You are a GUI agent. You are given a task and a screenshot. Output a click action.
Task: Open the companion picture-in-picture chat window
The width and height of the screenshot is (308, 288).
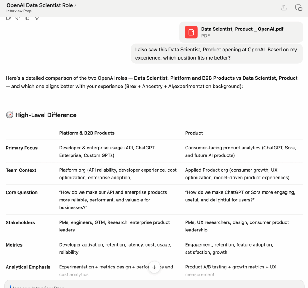click(x=298, y=8)
